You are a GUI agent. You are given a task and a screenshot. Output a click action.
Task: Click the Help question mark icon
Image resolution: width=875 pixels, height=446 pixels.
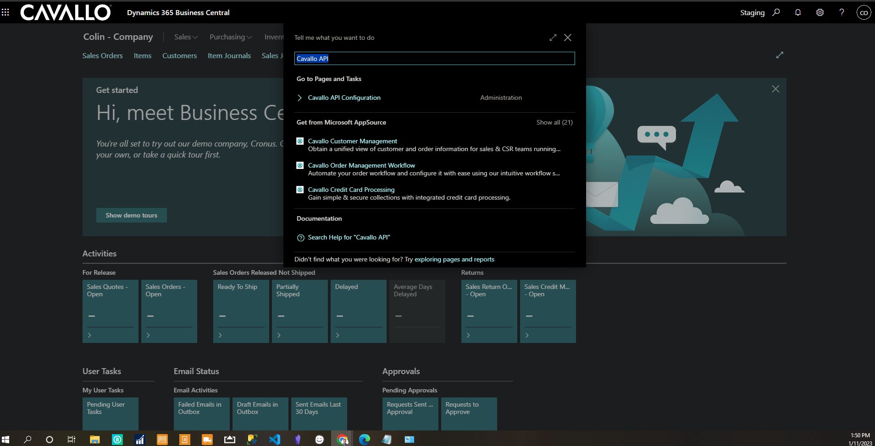click(x=842, y=12)
